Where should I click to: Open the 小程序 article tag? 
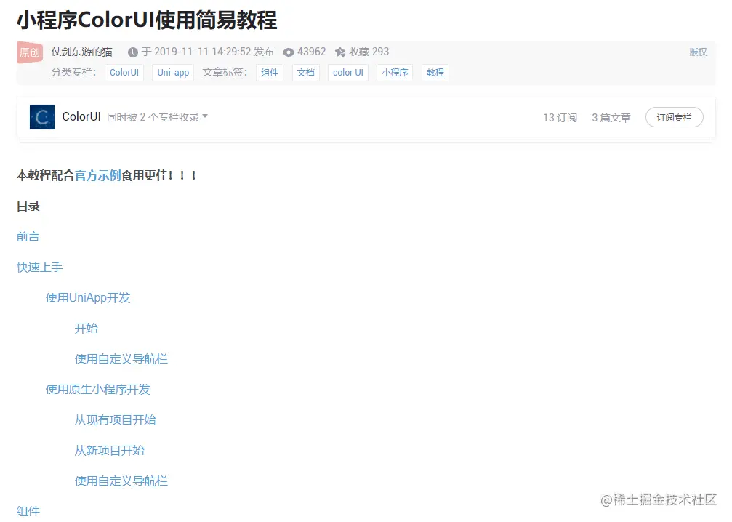pyautogui.click(x=395, y=73)
